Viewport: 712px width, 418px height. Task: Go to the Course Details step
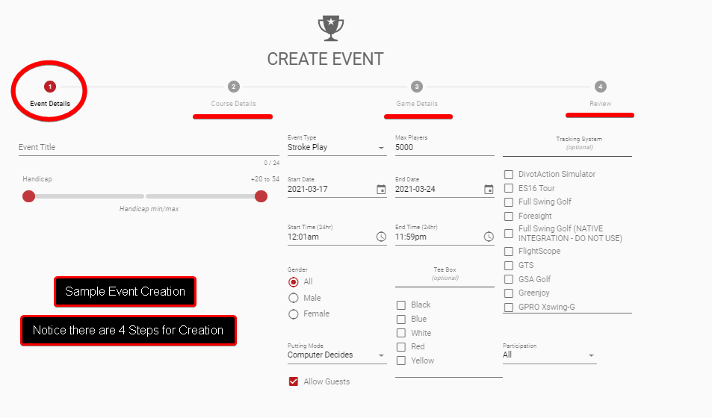point(233,104)
